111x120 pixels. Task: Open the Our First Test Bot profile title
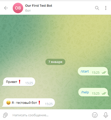coord(39,6)
